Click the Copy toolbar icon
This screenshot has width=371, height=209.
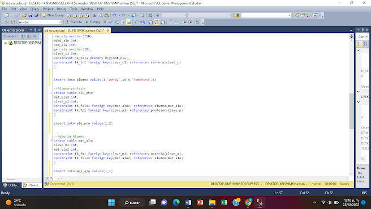100,15
